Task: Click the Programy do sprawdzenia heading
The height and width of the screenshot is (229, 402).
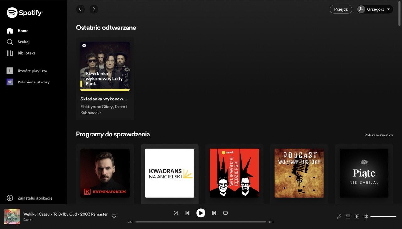Action: click(x=113, y=134)
